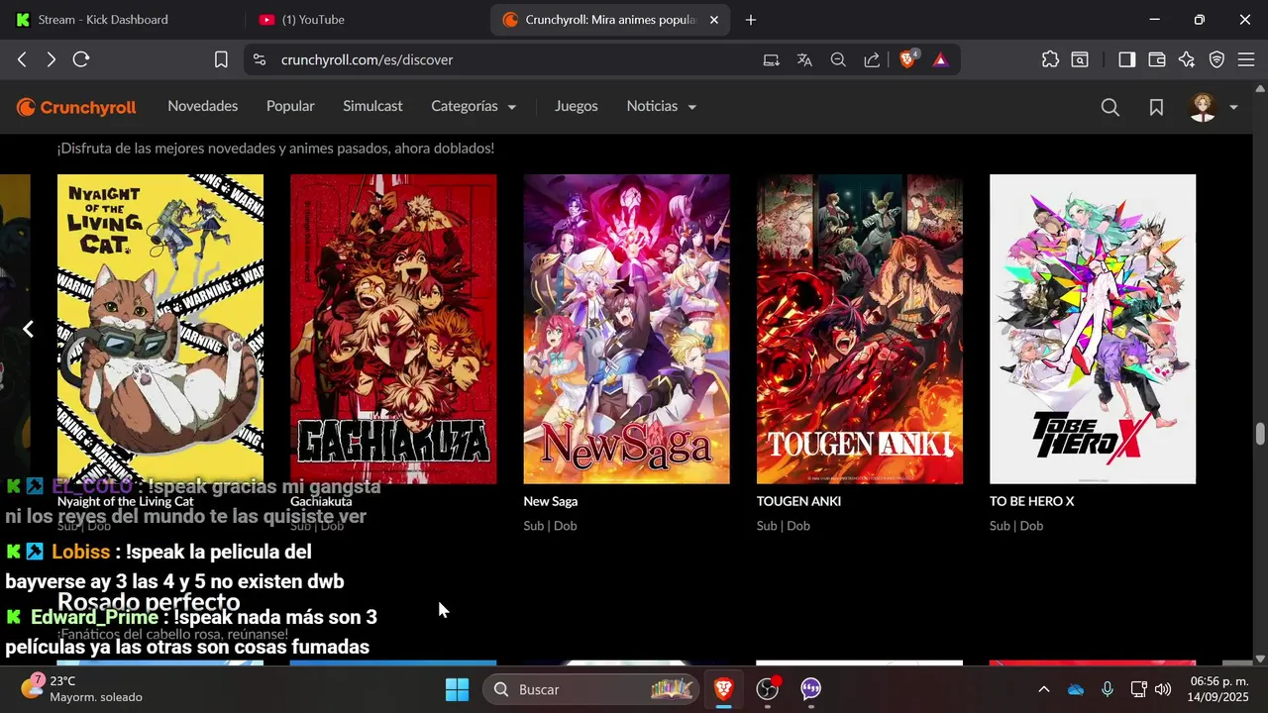The width and height of the screenshot is (1268, 713).
Task: Open Crunchyroll watchlist bookmark icon
Action: tap(1156, 107)
